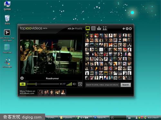Switch to the list view icon
This screenshot has height=120, width=161.
[93, 28]
